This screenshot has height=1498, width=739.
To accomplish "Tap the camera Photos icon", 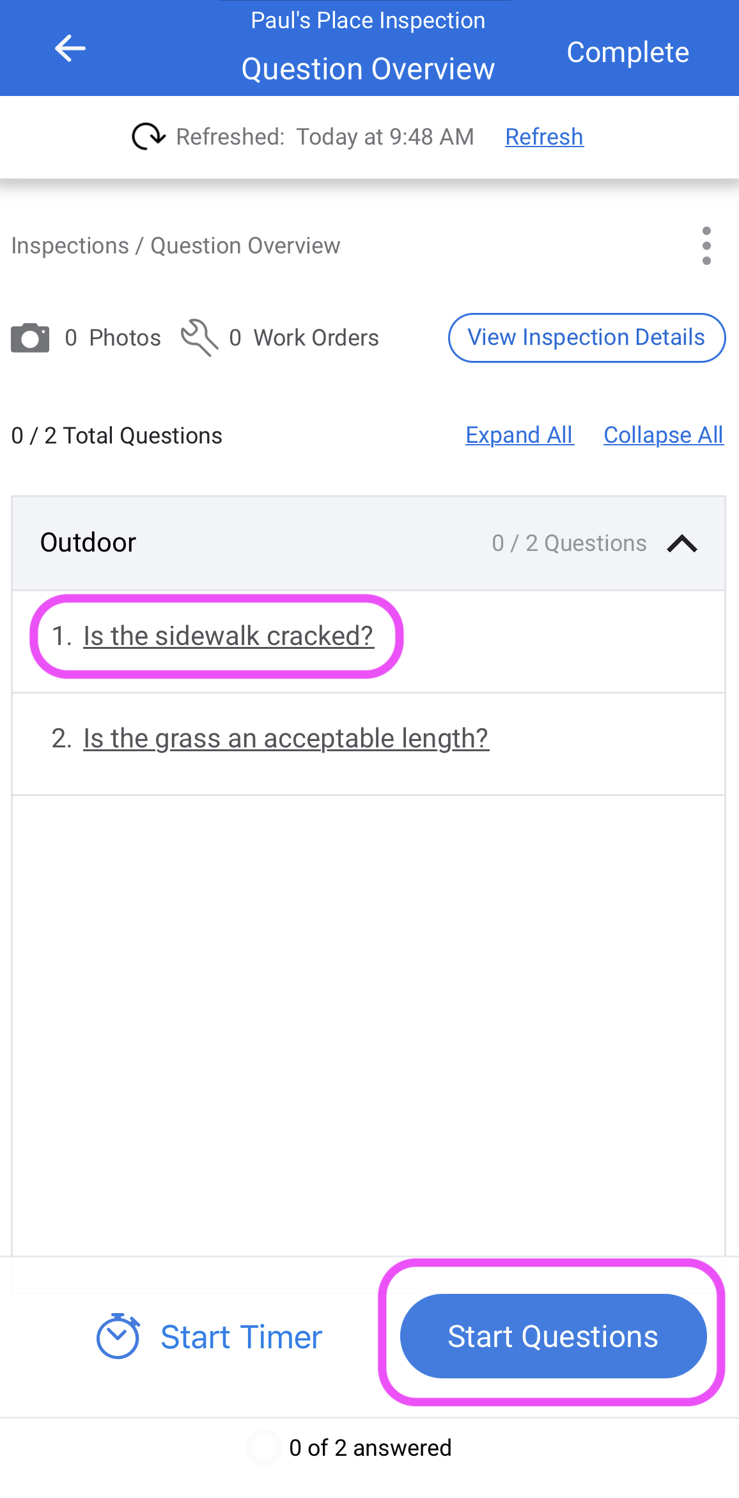I will pos(30,338).
